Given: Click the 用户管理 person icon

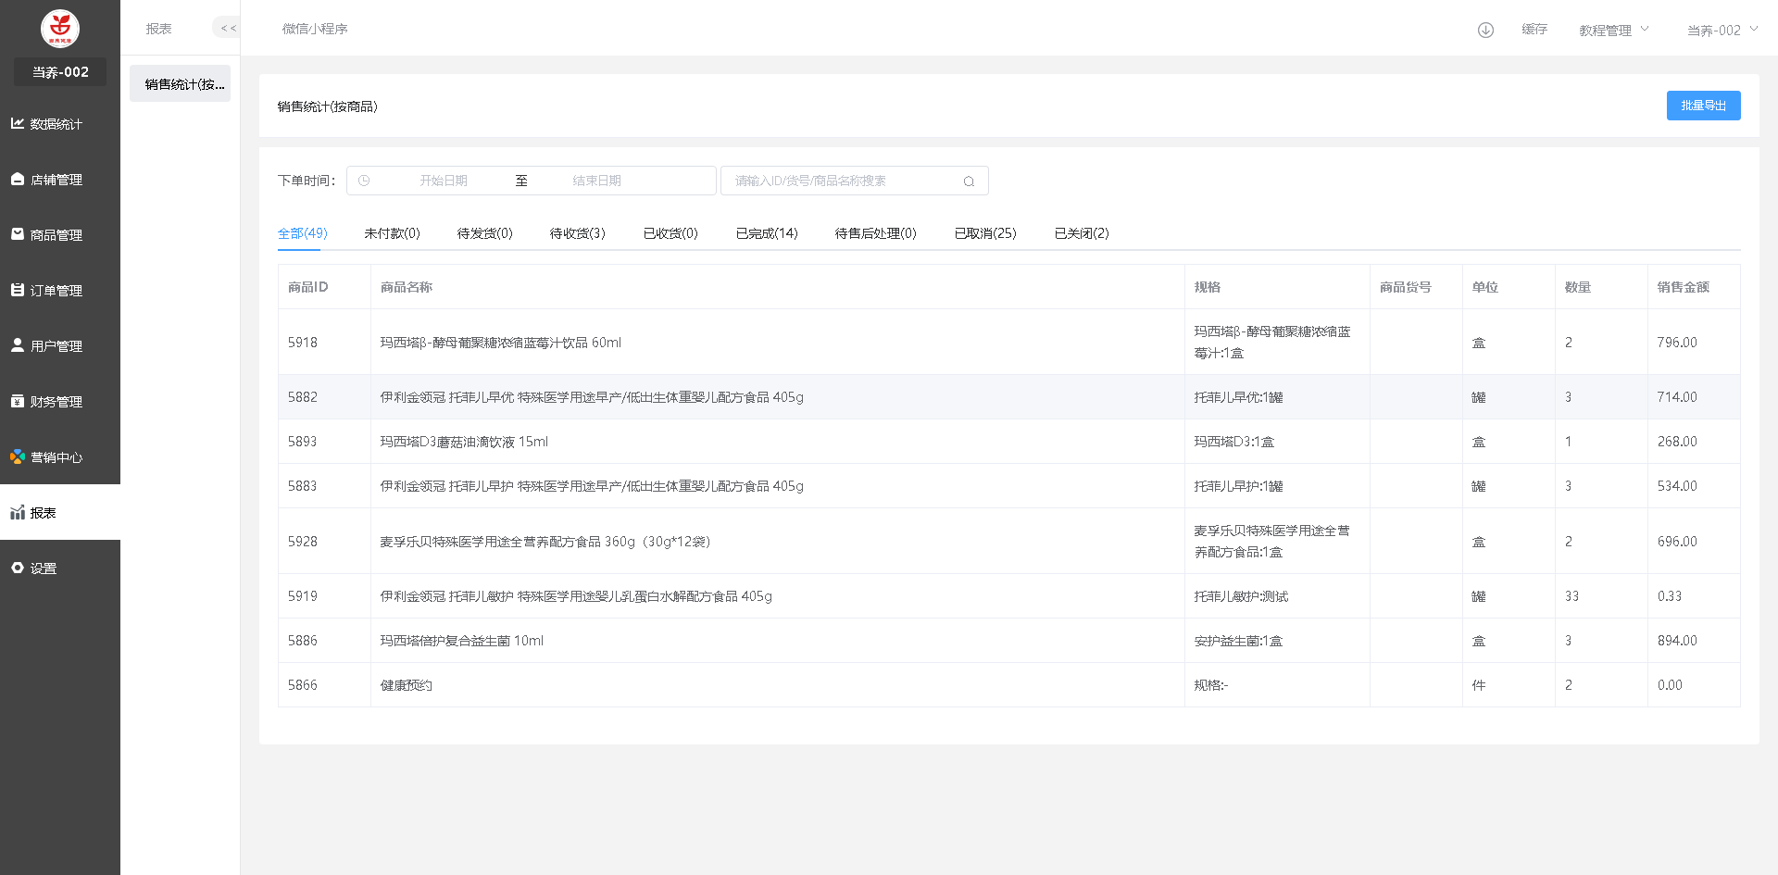Looking at the screenshot, I should click(18, 345).
